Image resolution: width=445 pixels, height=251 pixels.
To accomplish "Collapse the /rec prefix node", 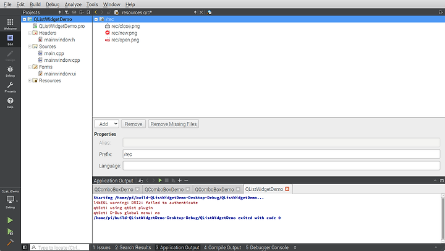I will point(96,19).
